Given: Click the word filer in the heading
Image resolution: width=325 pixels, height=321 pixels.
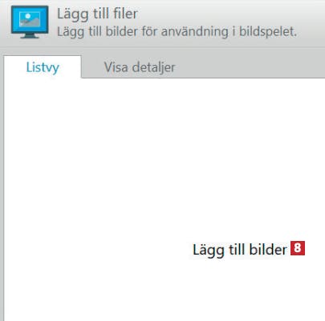Looking at the screenshot, I should (125, 14).
